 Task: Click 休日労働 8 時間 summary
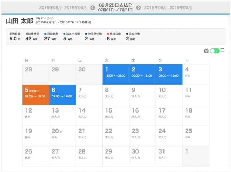coord(114,37)
